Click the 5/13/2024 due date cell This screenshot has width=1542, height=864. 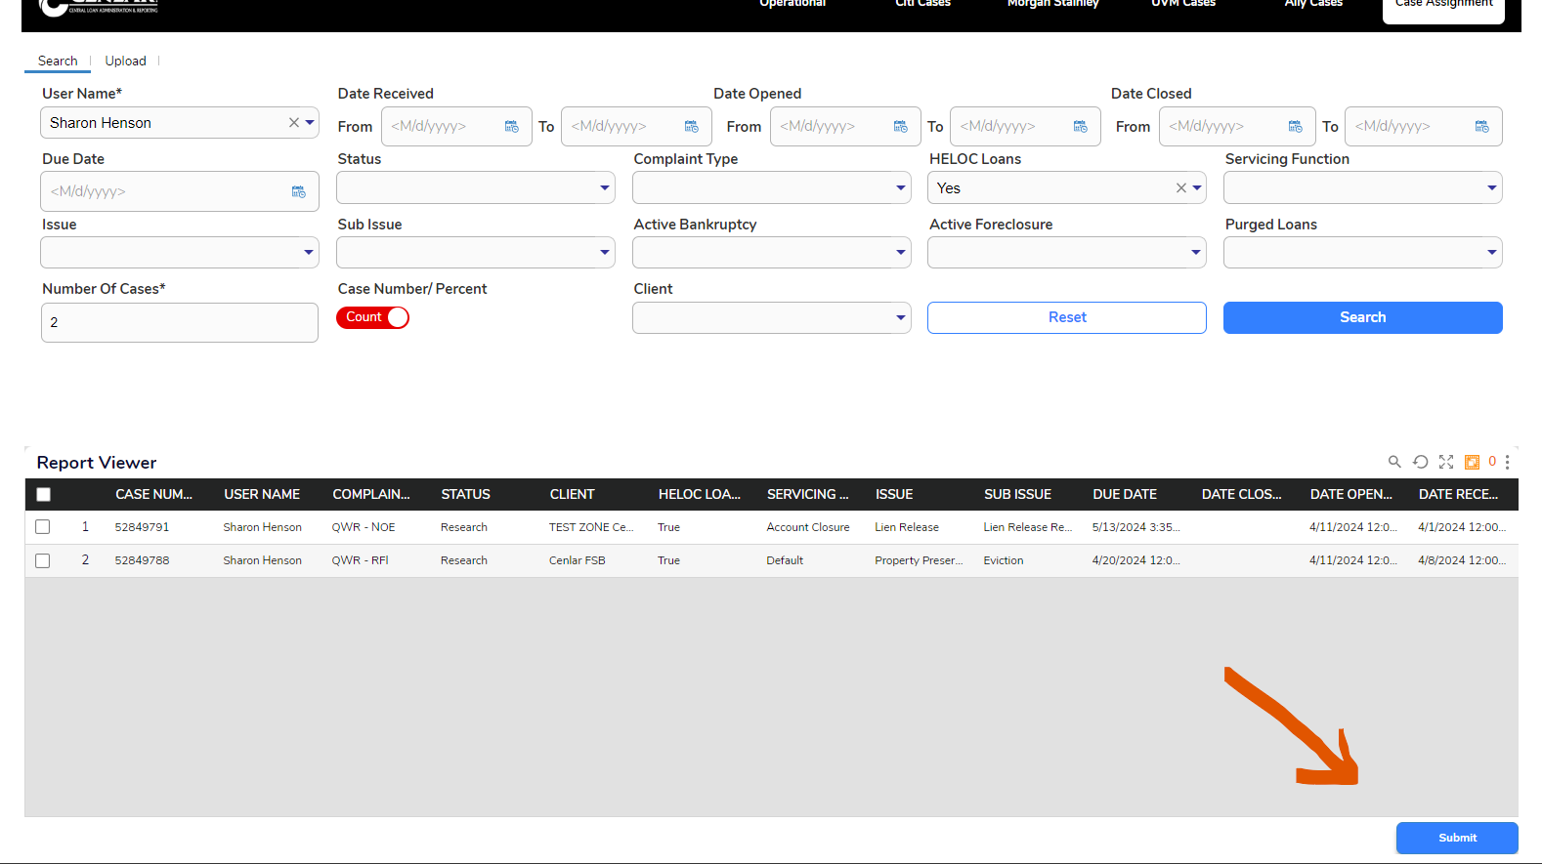point(1135,527)
